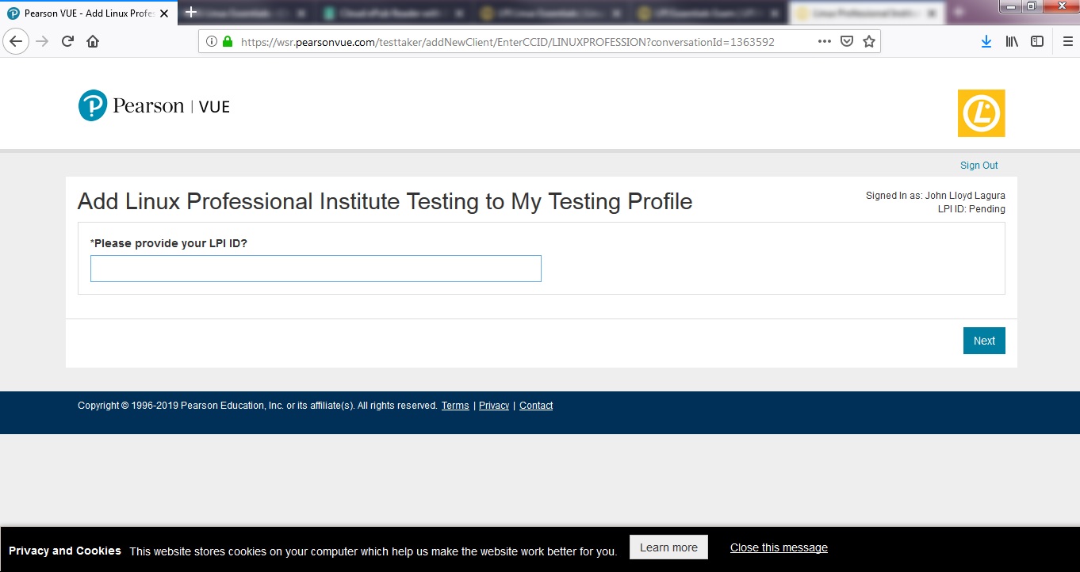The height and width of the screenshot is (572, 1080).
Task: Open the Privacy link in footer
Action: click(494, 406)
